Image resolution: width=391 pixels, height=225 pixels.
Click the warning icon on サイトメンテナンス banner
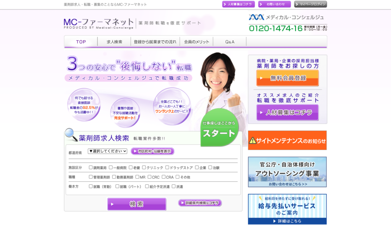click(x=253, y=140)
